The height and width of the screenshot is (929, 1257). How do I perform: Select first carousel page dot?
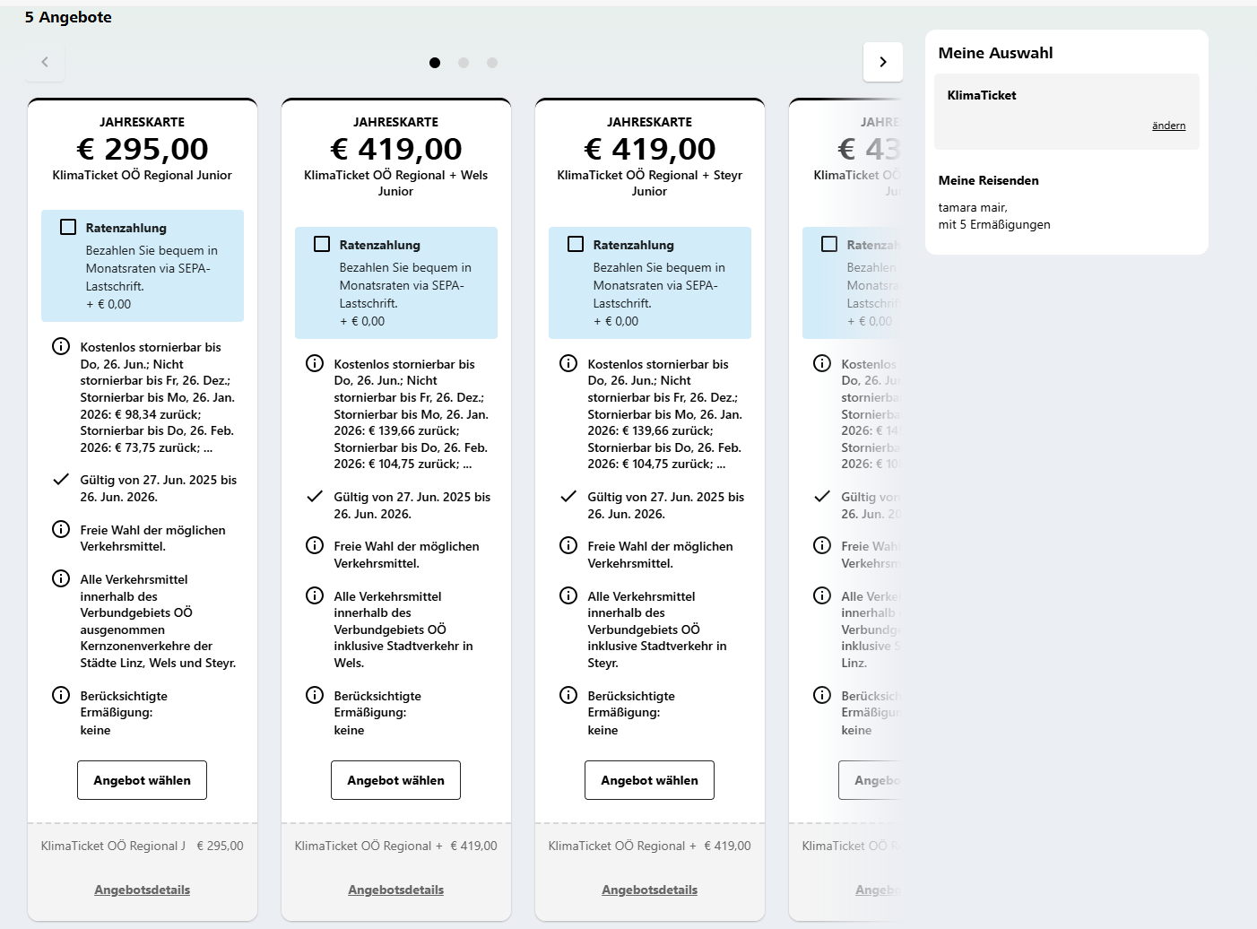[435, 63]
